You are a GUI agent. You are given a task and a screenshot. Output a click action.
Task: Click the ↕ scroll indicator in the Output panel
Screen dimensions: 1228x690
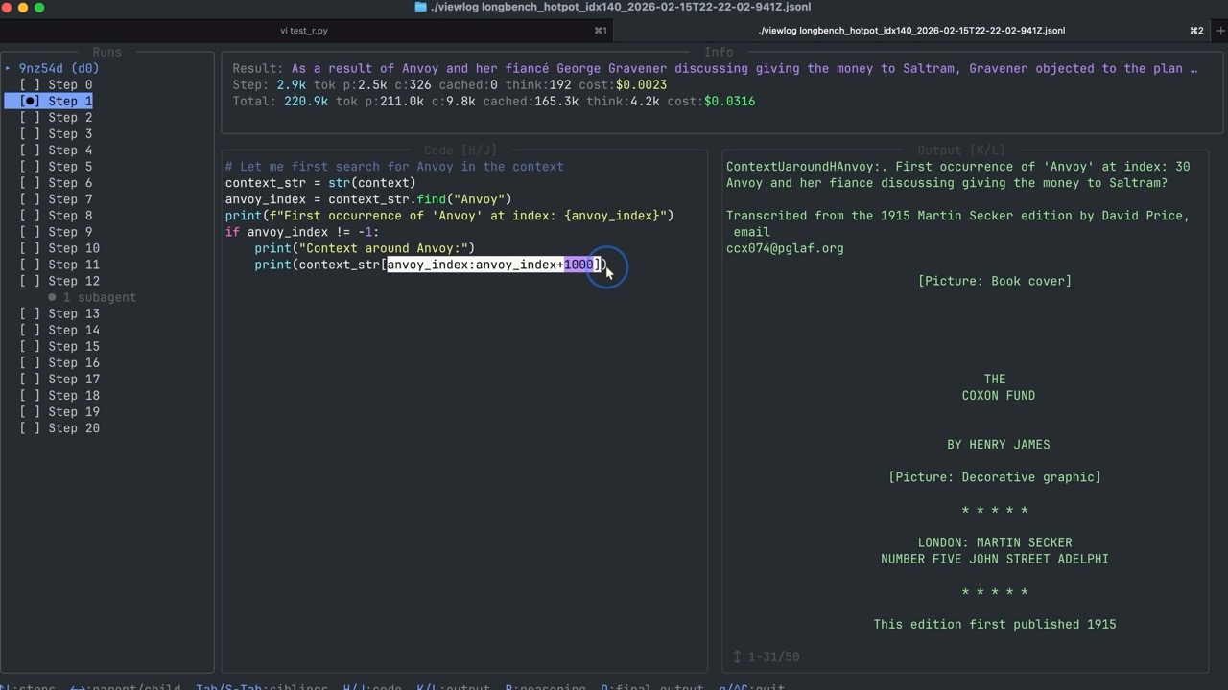739,656
